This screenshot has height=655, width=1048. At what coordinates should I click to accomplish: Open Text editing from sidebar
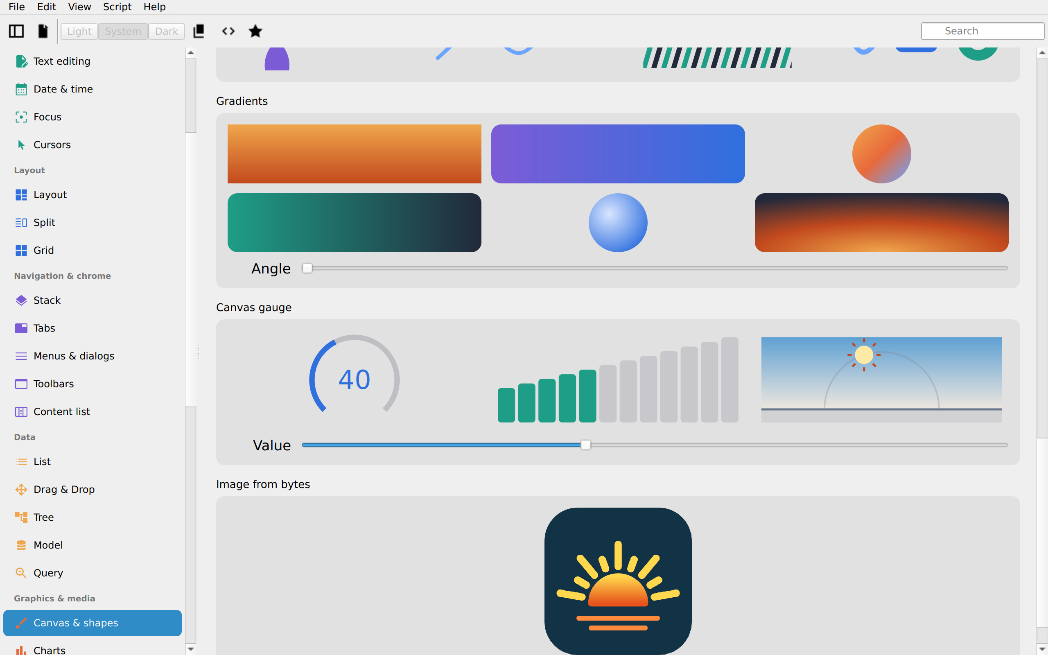pyautogui.click(x=92, y=61)
